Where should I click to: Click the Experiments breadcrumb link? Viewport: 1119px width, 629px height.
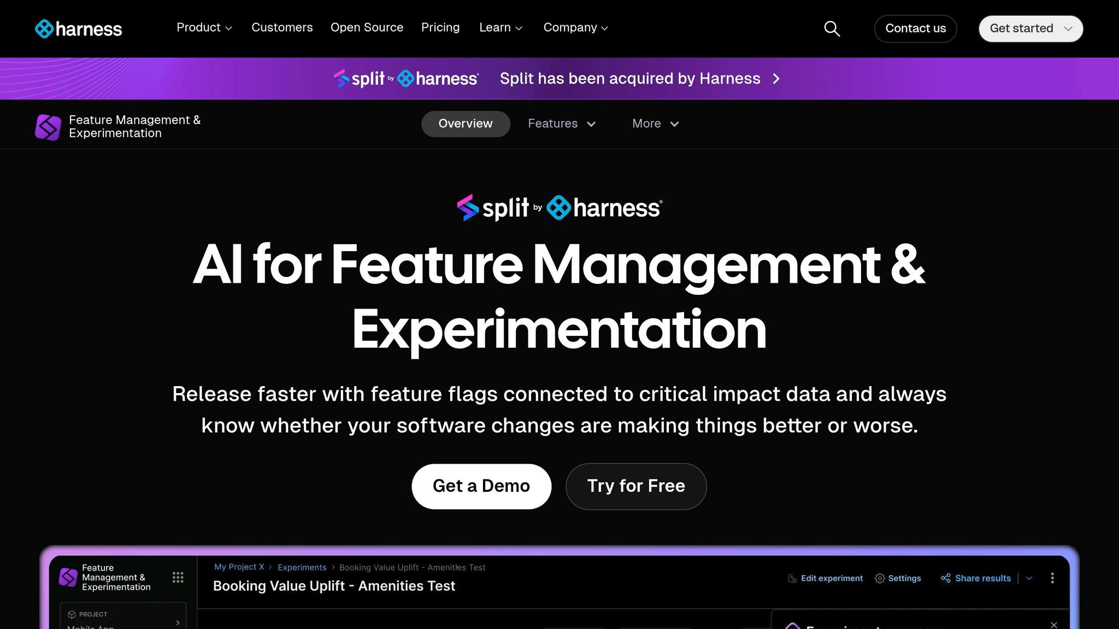(302, 567)
